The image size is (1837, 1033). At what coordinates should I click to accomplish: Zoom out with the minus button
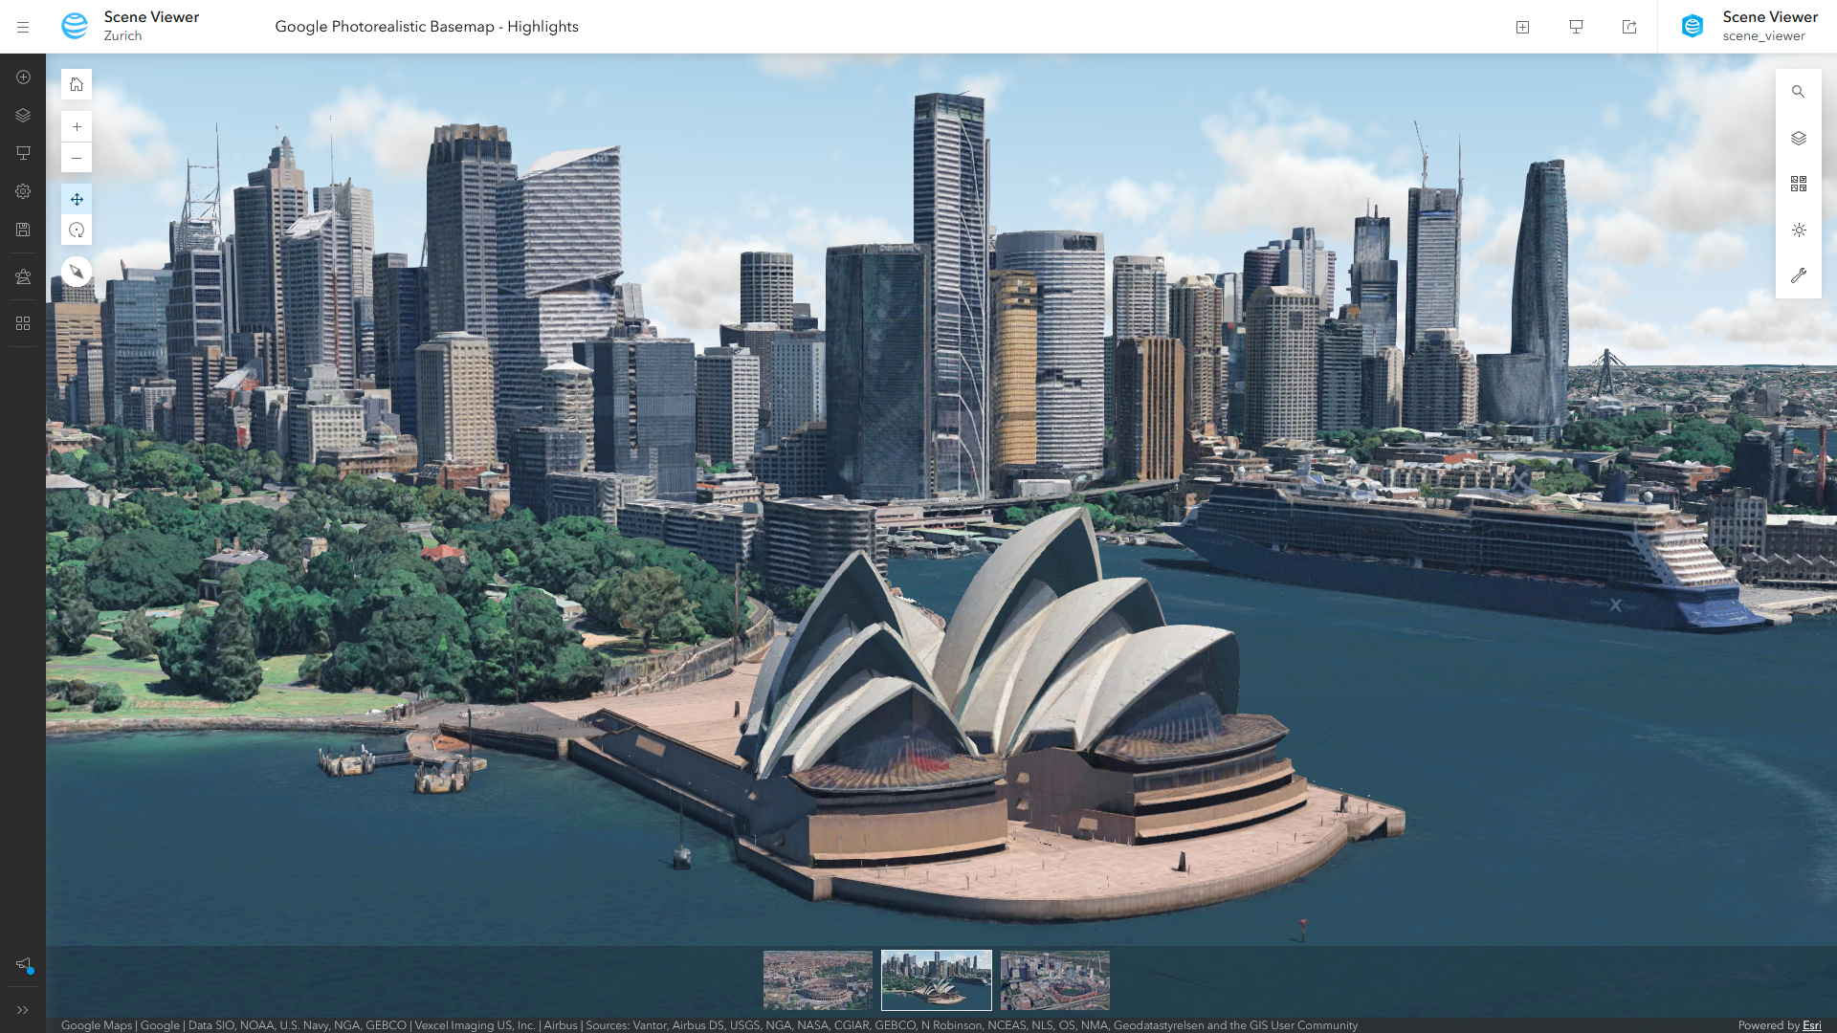(x=77, y=158)
